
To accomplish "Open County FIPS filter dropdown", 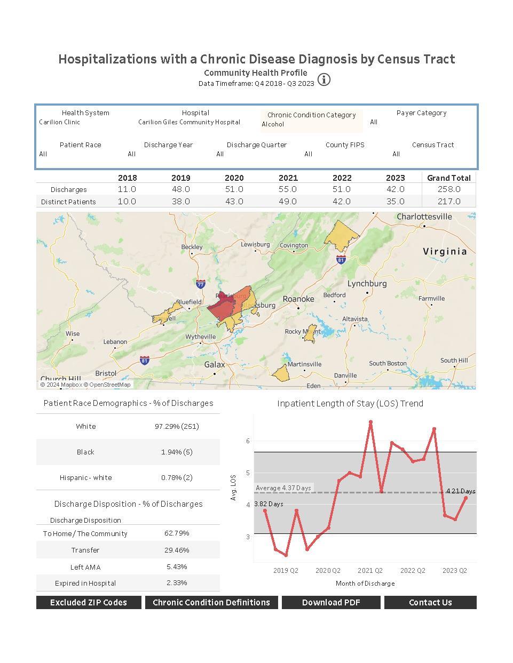I will pyautogui.click(x=345, y=154).
